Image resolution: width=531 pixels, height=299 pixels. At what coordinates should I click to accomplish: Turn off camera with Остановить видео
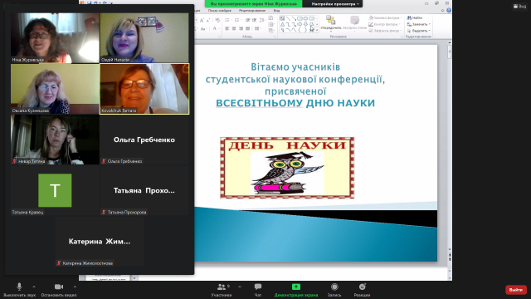[x=59, y=290]
